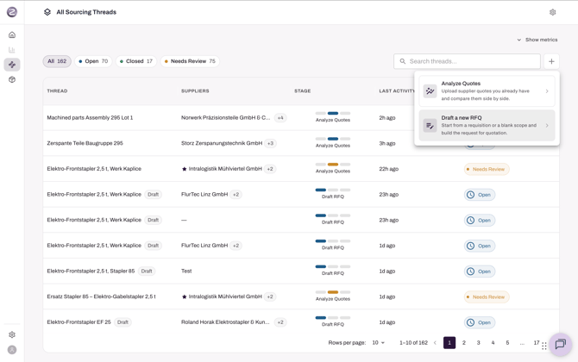
Task: Sort by THREAD column header
Action: 57,91
